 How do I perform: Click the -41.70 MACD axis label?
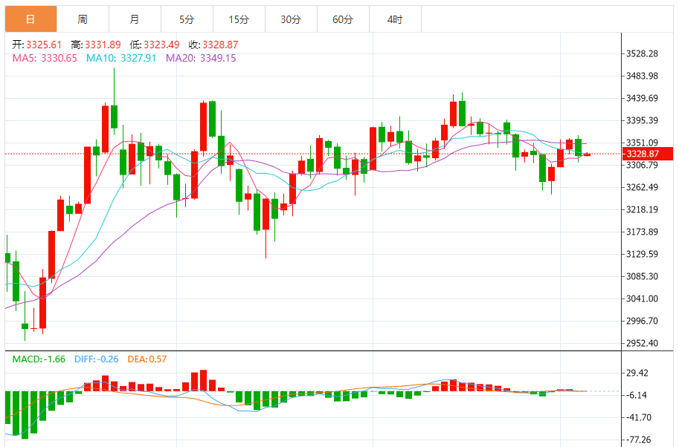pyautogui.click(x=639, y=417)
